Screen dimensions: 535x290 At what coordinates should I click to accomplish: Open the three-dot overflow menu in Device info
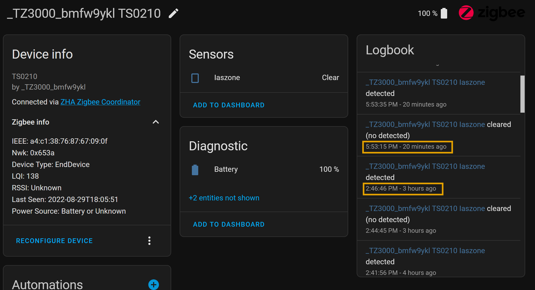[x=149, y=241]
